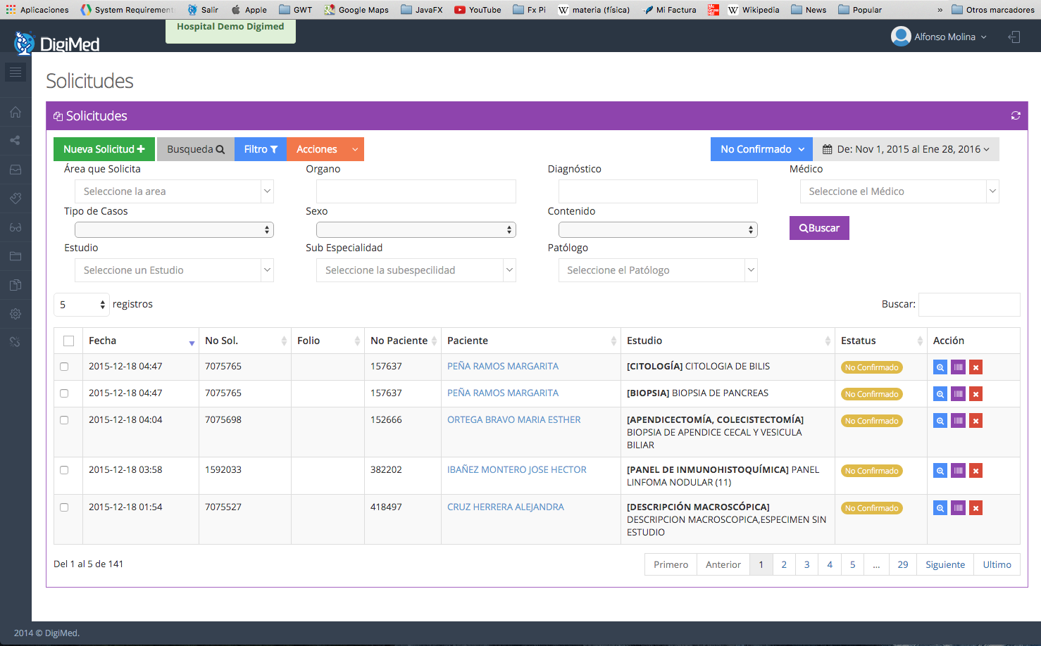The height and width of the screenshot is (646, 1041).
Task: Toggle the select-all checkbox in table header
Action: 68,341
